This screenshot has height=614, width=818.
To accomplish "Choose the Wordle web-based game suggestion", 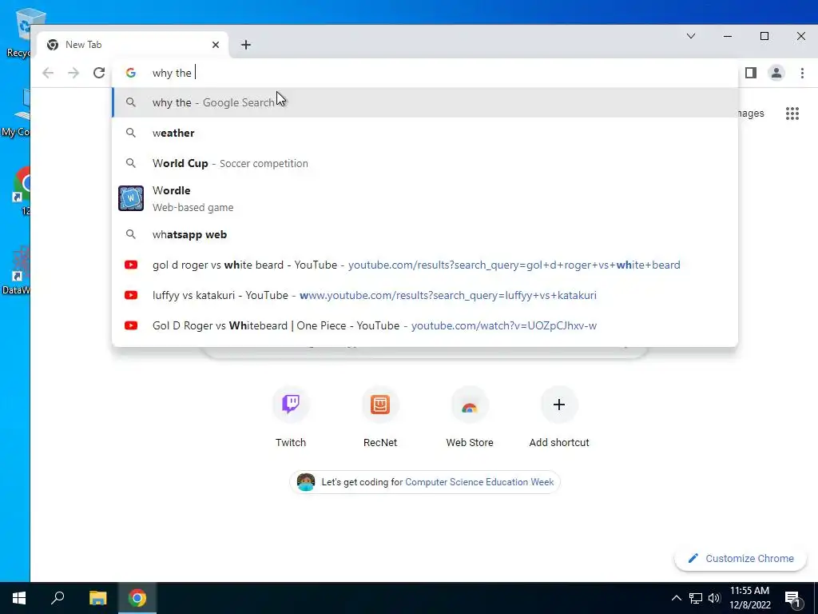I will (425, 198).
